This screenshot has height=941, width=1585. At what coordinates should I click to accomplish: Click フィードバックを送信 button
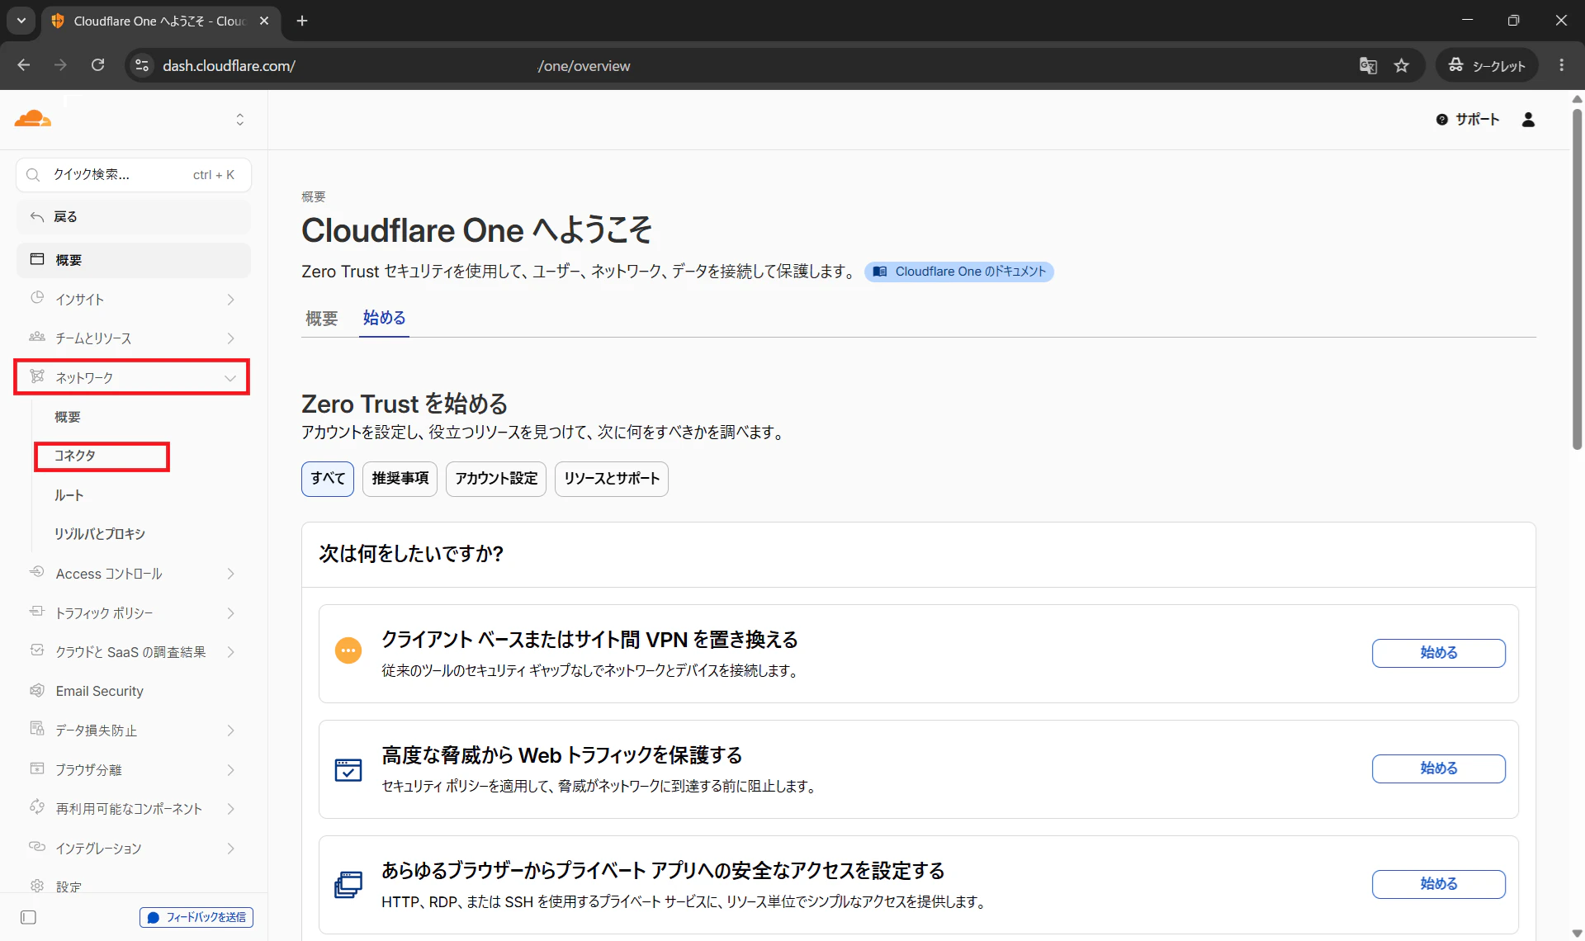click(x=196, y=917)
